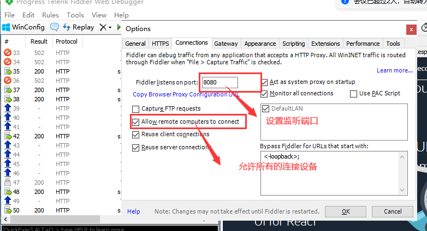Click the response icon of session 42
Screen dimensions: 427x231
point(8,136)
